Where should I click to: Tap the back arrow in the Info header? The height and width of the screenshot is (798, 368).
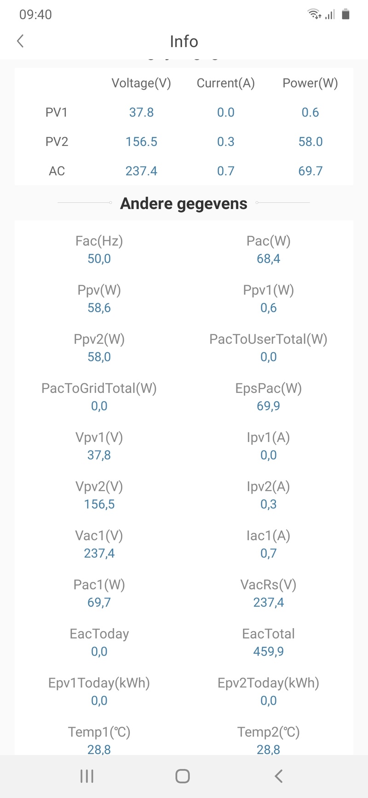point(20,41)
